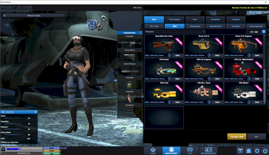The height and width of the screenshot is (155, 269).
Task: Click the Carregar cash button
Action: [237, 137]
